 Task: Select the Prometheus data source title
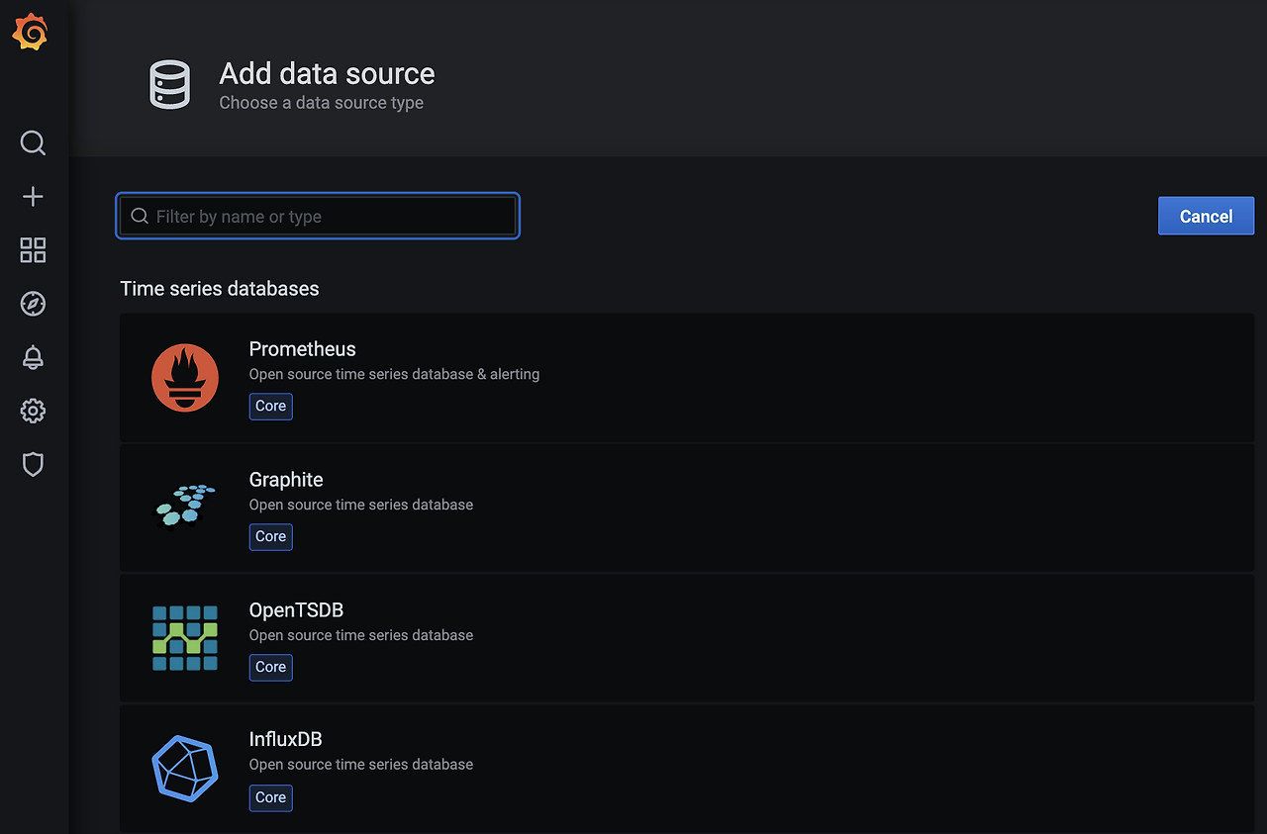(302, 349)
